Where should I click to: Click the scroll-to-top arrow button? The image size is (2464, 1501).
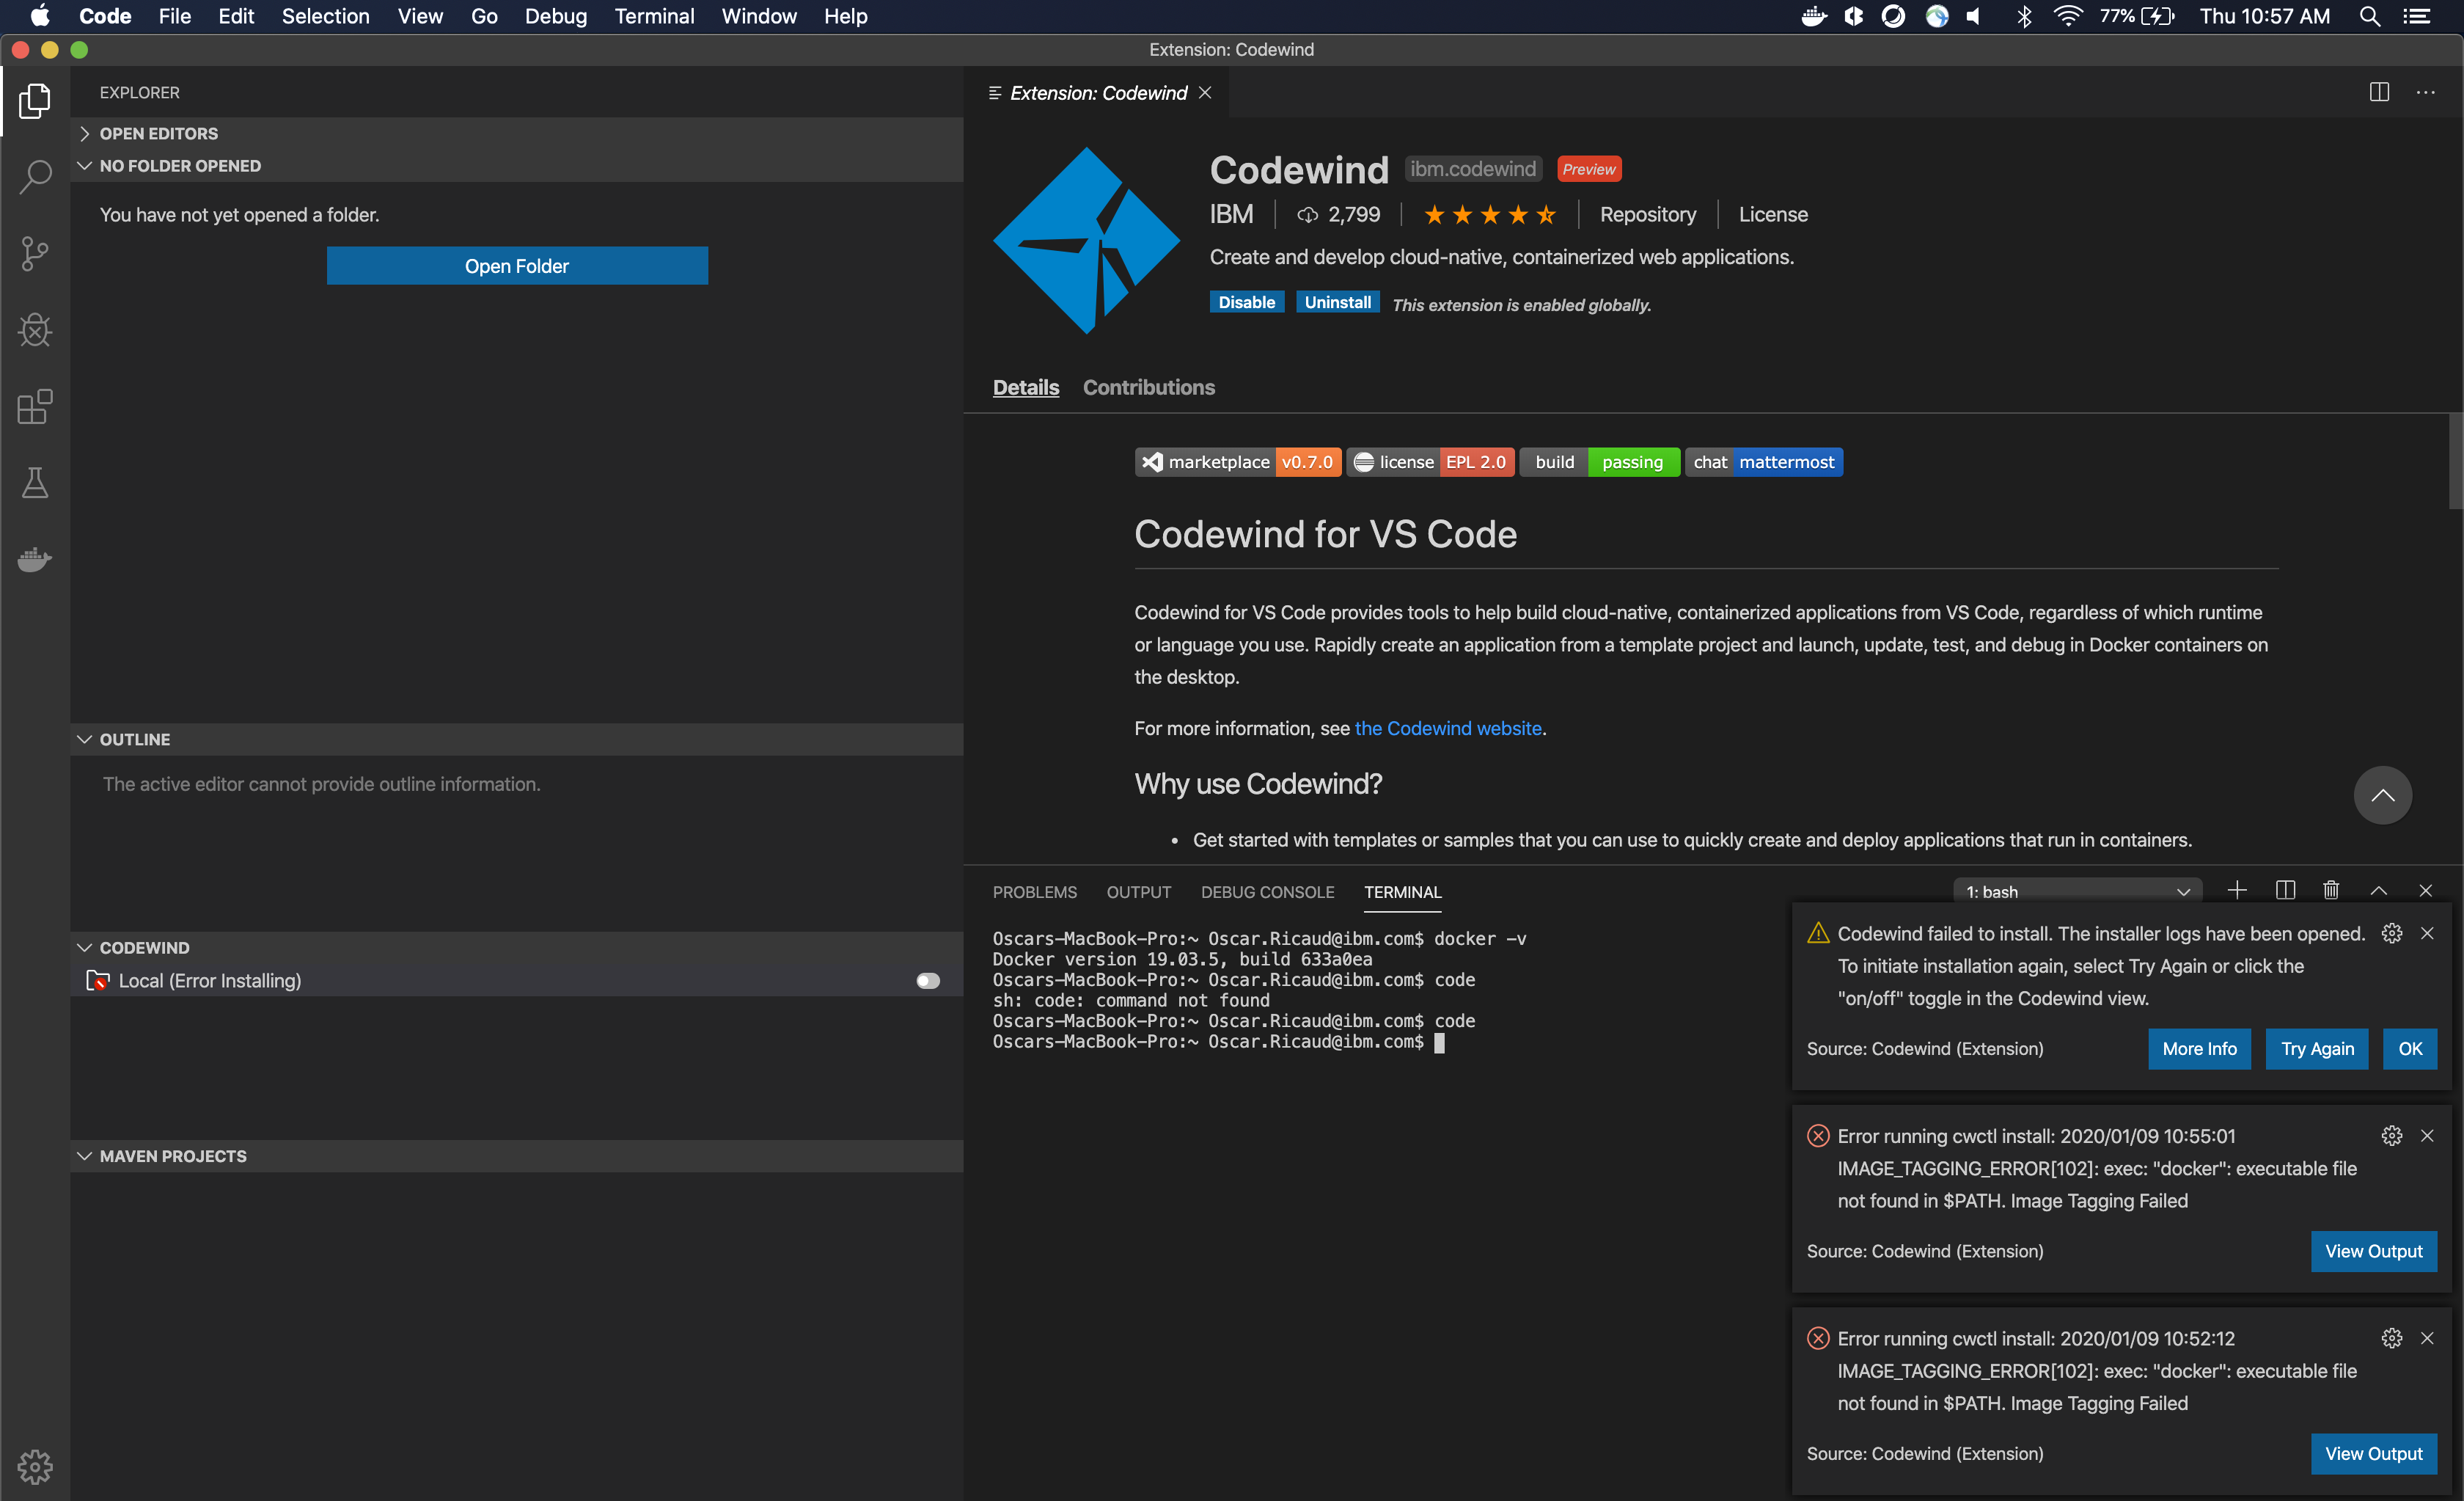2383,795
